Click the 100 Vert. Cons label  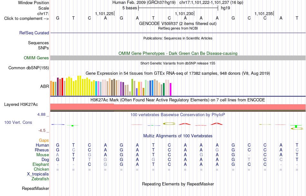pyautogui.click(x=18, y=122)
